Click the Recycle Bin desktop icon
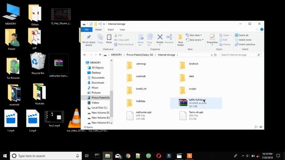The height and width of the screenshot is (160, 285). (38, 64)
